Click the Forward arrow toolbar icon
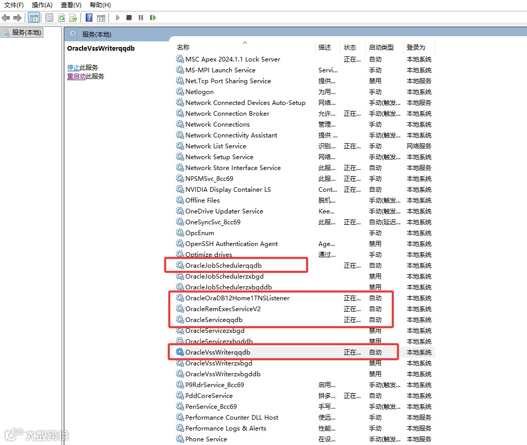 click(18, 18)
